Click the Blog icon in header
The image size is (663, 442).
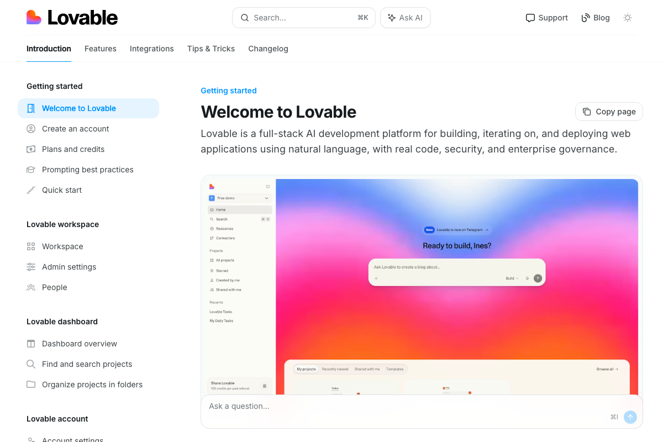click(x=586, y=18)
